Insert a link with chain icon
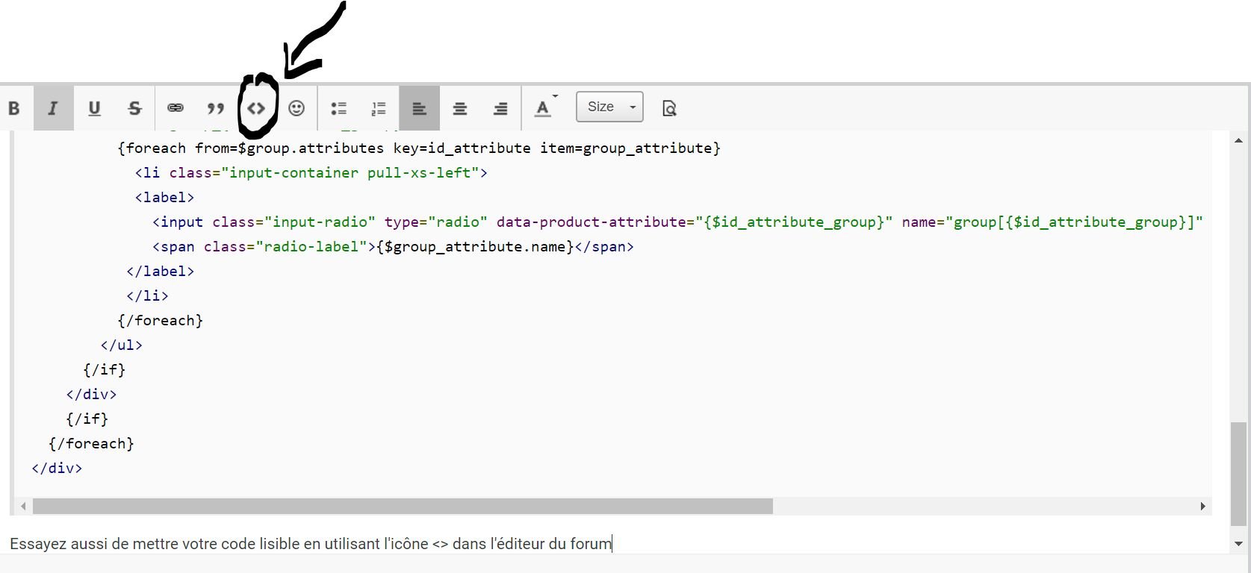Image resolution: width=1251 pixels, height=573 pixels. pyautogui.click(x=176, y=108)
